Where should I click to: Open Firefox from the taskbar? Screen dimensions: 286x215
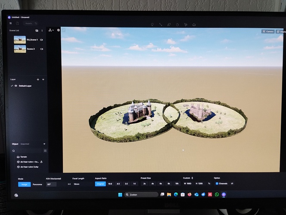pyautogui.click(x=190, y=195)
